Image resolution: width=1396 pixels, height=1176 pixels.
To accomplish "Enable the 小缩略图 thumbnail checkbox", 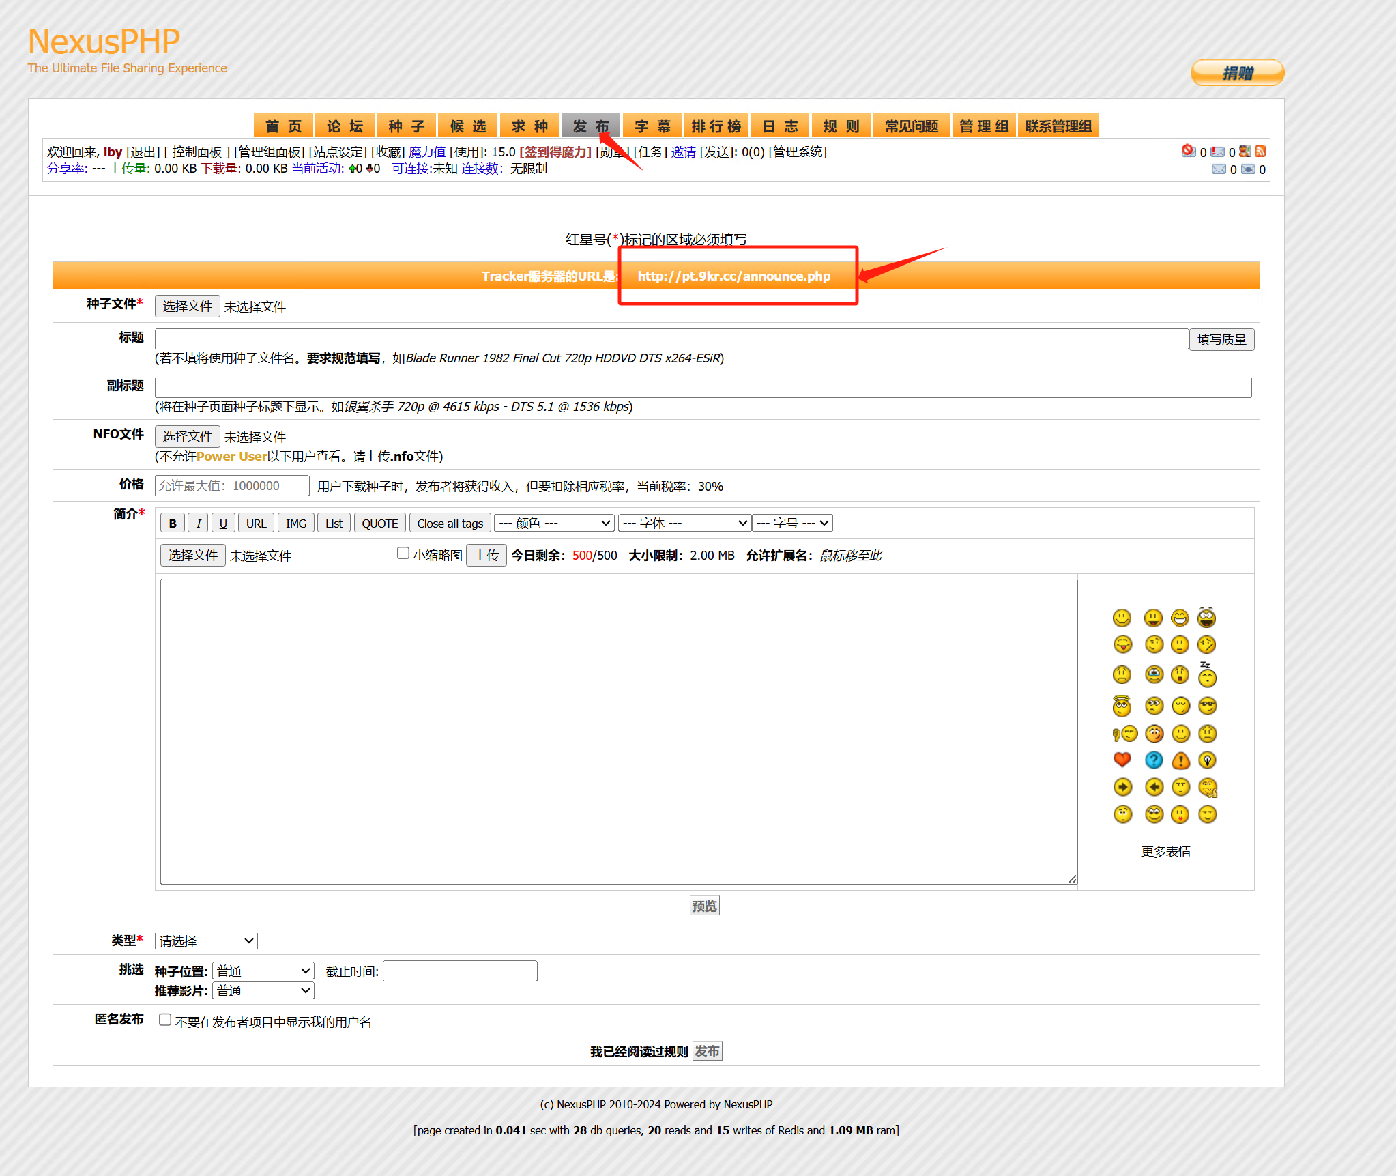I will tap(403, 553).
